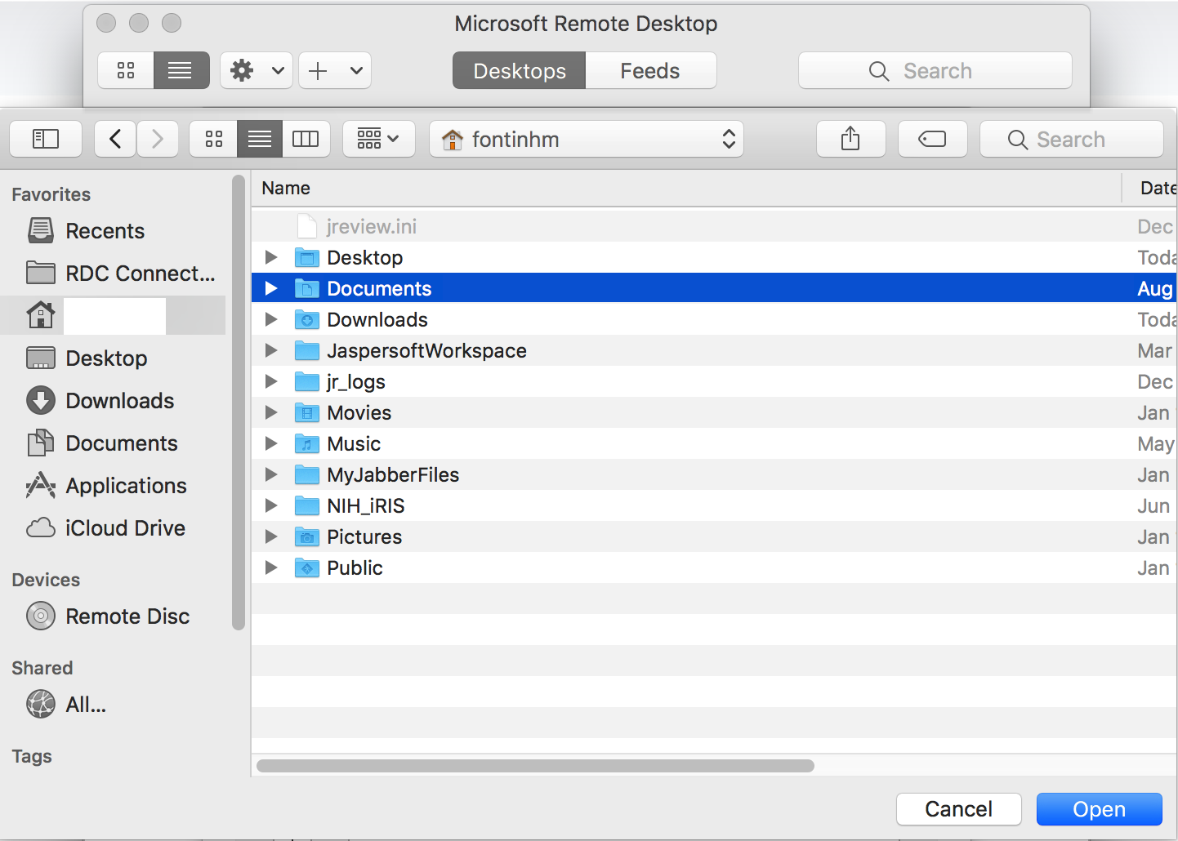Toggle the file dialog sidebar
Image resolution: width=1178 pixels, height=841 pixels.
46,139
